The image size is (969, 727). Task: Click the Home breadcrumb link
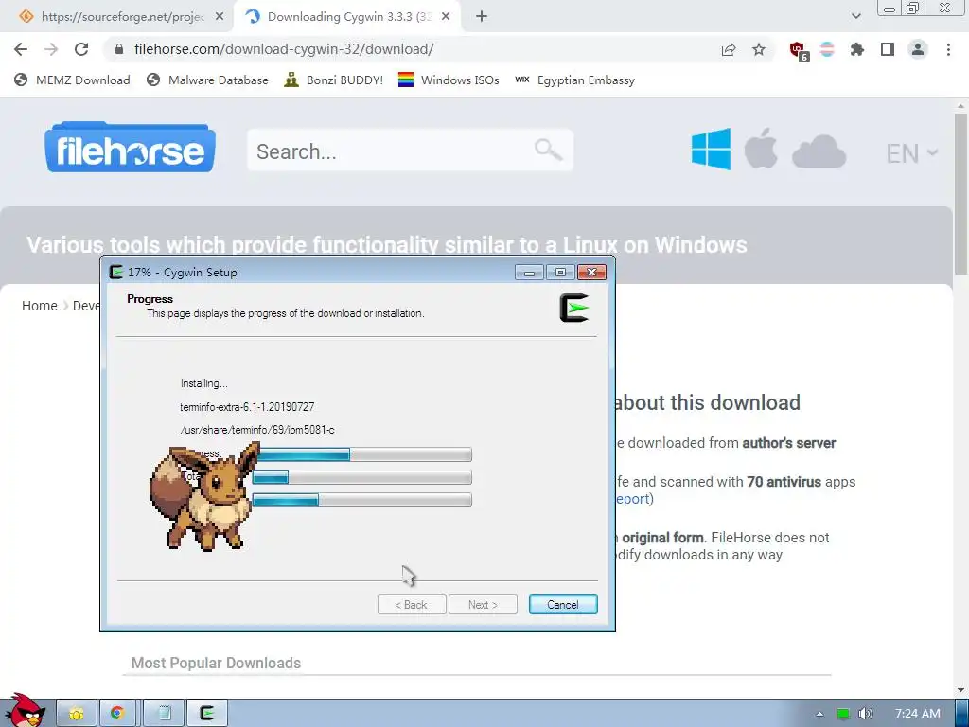(x=40, y=306)
